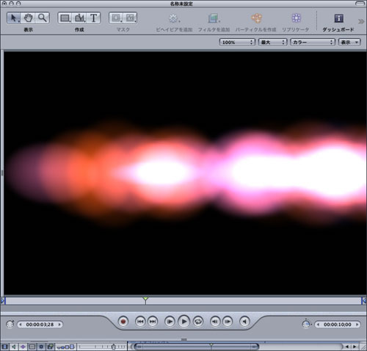This screenshot has width=367, height=351.
Task: Toggle Record animation button
Action: pyautogui.click(x=123, y=322)
